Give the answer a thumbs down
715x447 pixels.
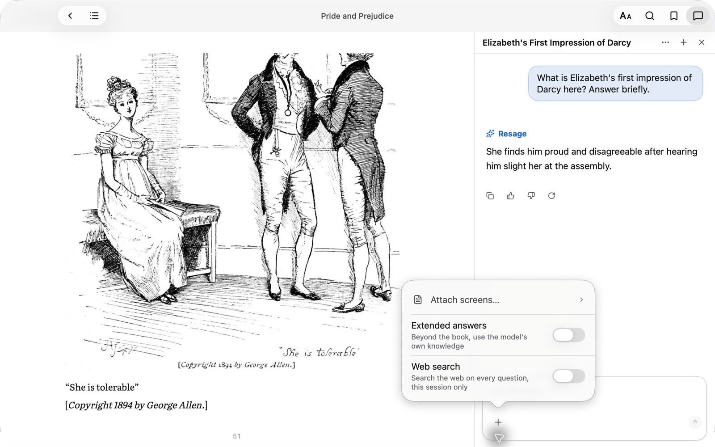531,196
